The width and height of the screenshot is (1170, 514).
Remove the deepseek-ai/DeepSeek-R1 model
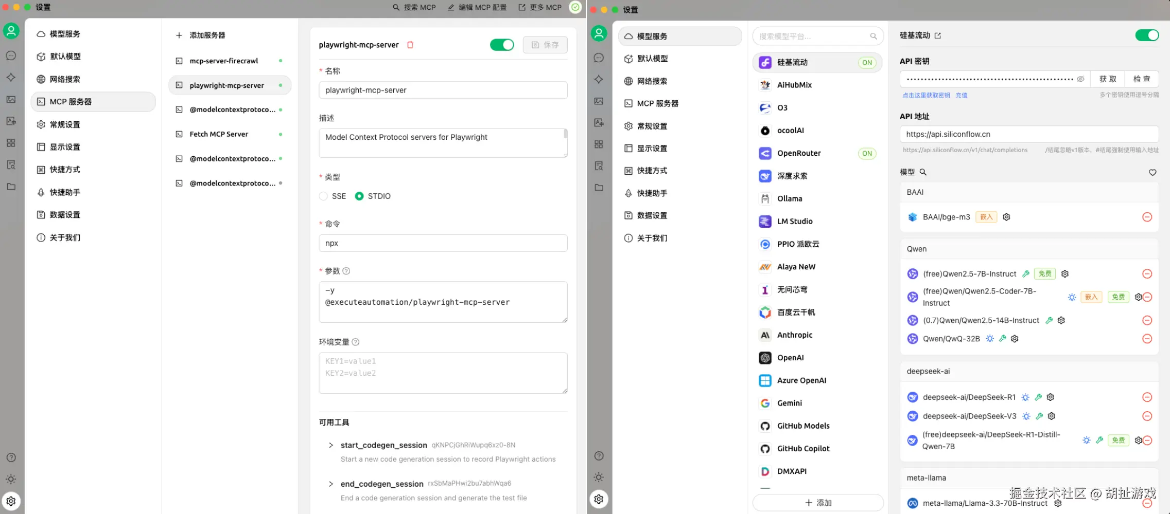pos(1147,397)
